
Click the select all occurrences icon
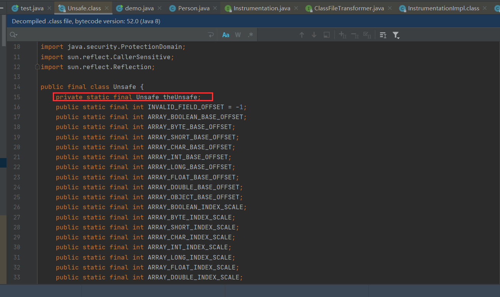327,35
